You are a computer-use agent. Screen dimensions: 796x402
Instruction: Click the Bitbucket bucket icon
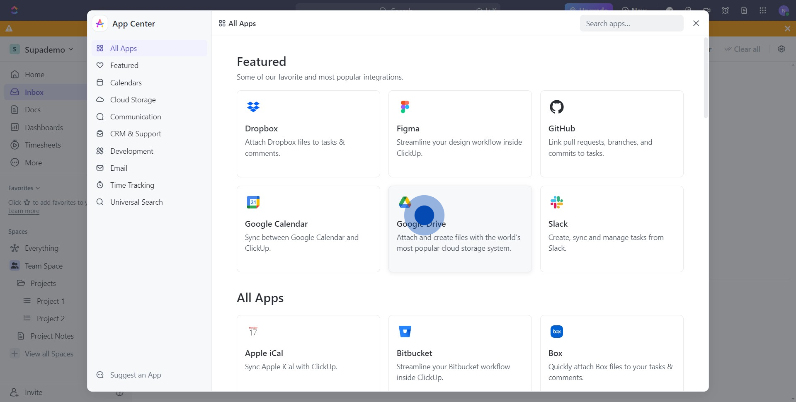pyautogui.click(x=405, y=332)
